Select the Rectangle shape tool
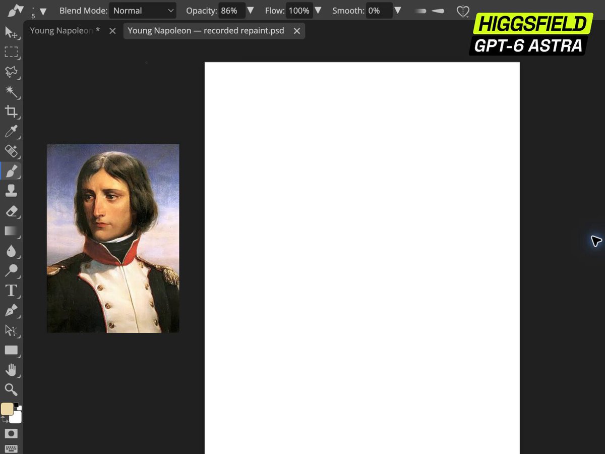The height and width of the screenshot is (454, 605). pos(11,350)
